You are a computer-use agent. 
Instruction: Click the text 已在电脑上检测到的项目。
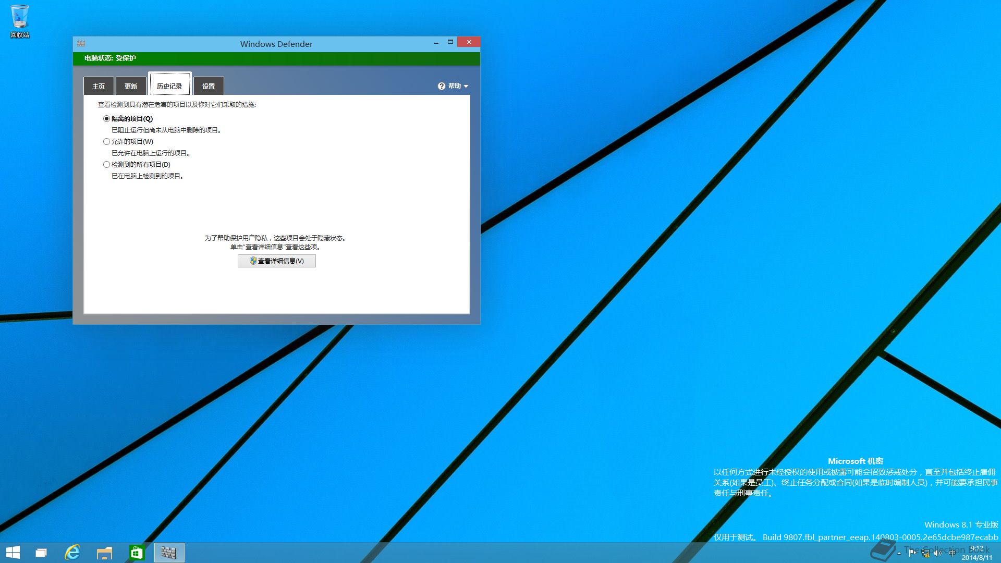coord(149,176)
